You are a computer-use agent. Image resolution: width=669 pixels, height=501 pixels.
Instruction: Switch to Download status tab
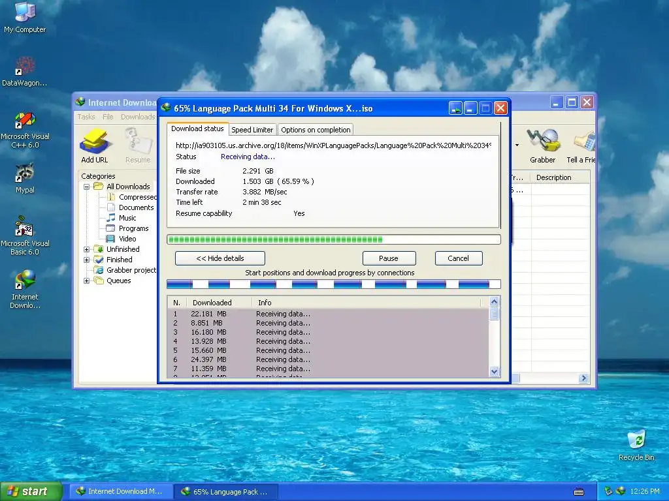[197, 129]
